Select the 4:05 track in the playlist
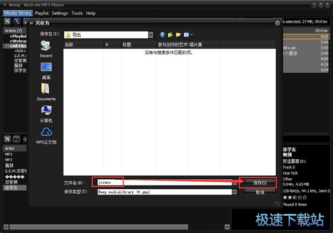The width and height of the screenshot is (333, 233). click(x=306, y=36)
